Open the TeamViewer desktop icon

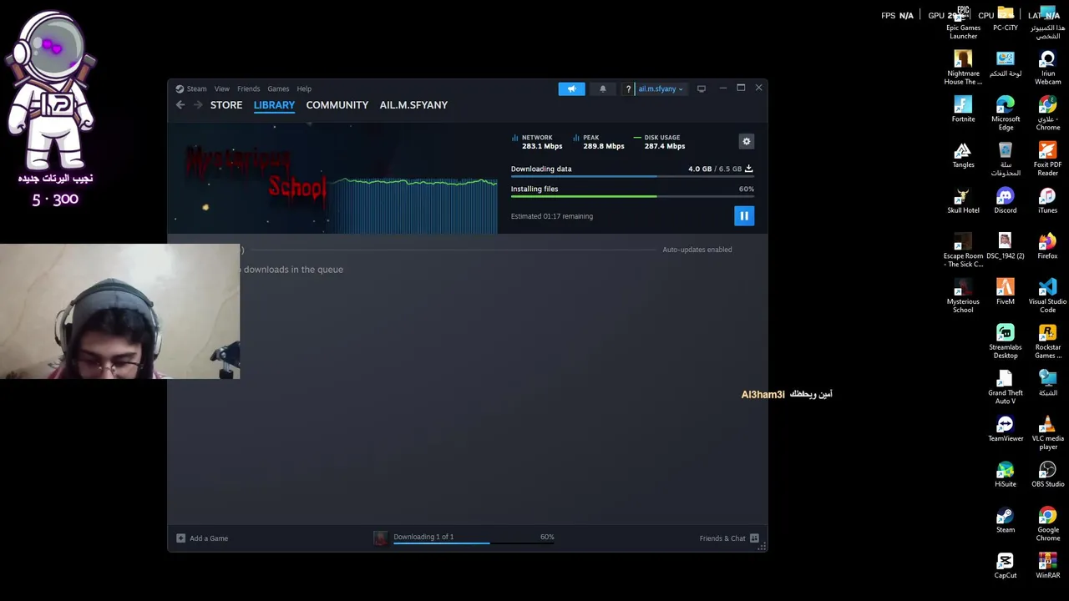[1006, 429]
